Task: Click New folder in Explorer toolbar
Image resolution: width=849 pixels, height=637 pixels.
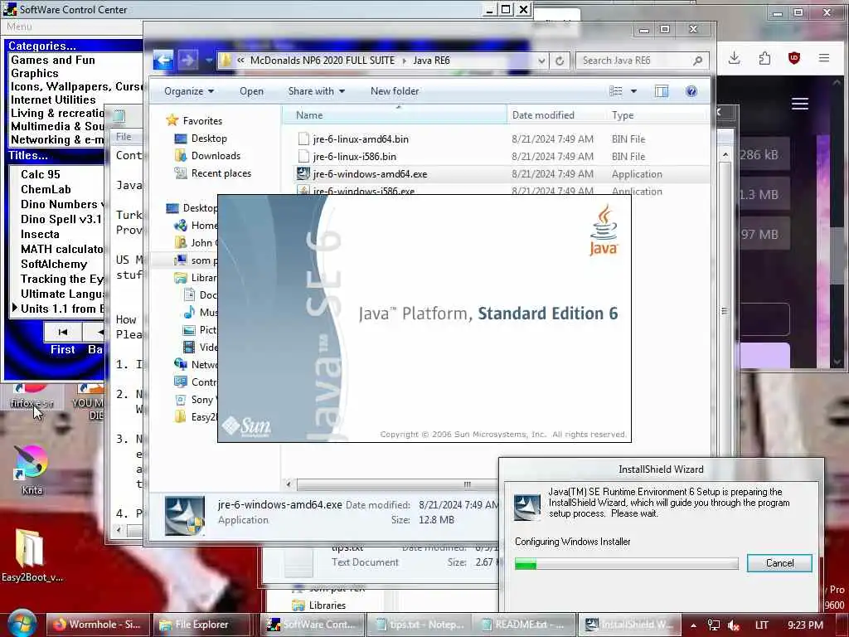Action: tap(394, 91)
